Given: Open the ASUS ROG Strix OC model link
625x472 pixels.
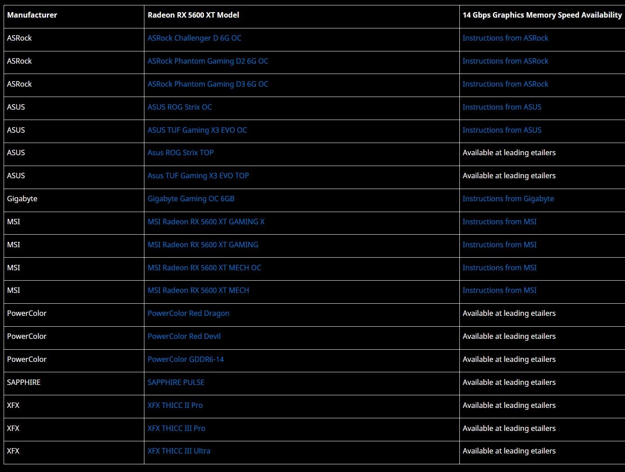Looking at the screenshot, I should [x=180, y=107].
